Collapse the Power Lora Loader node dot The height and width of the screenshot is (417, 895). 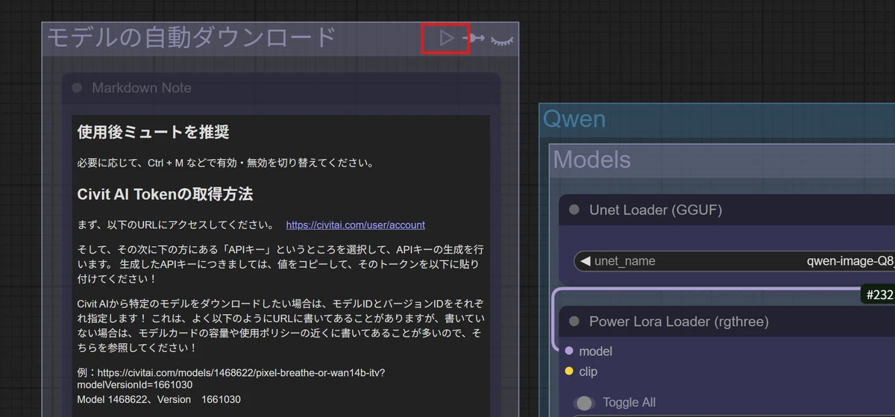tap(574, 322)
